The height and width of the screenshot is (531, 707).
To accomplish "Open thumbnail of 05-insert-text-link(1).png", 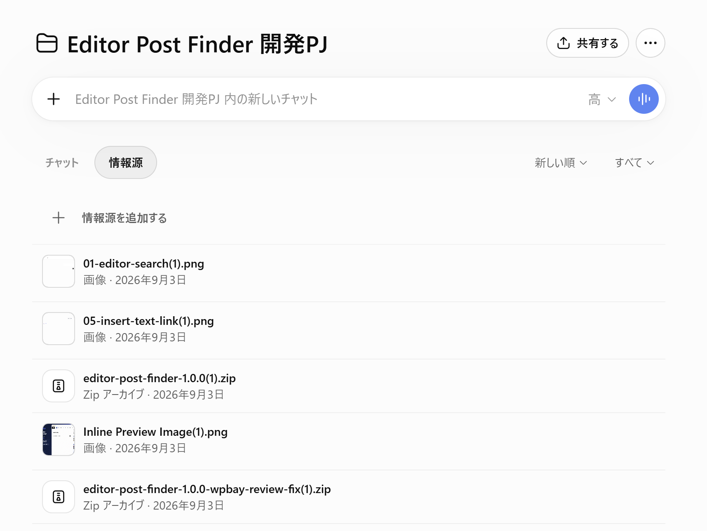I will pyautogui.click(x=59, y=329).
